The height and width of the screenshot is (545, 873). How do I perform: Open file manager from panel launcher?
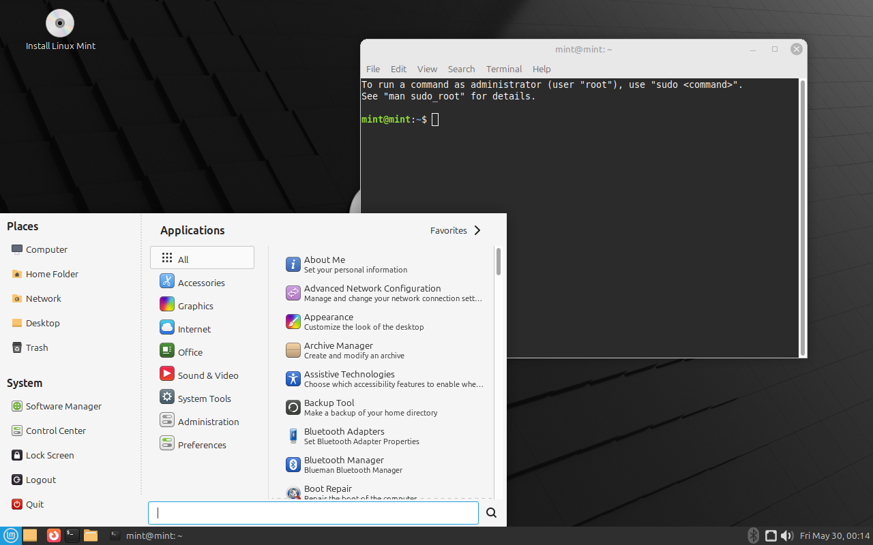point(91,535)
